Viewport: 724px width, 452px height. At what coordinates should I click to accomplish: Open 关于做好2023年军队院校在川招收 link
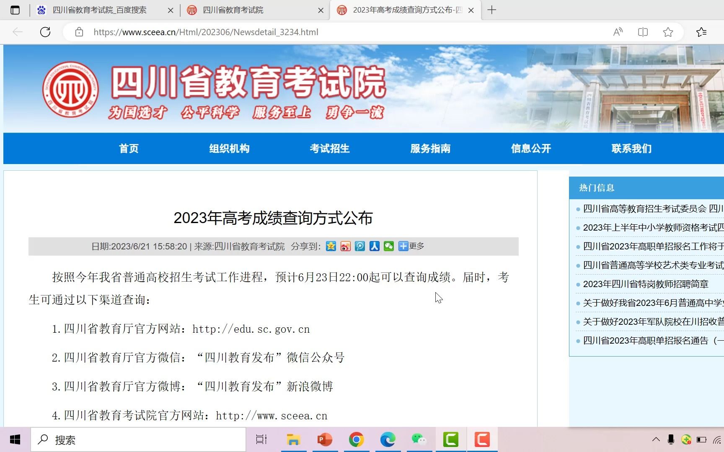(x=653, y=321)
